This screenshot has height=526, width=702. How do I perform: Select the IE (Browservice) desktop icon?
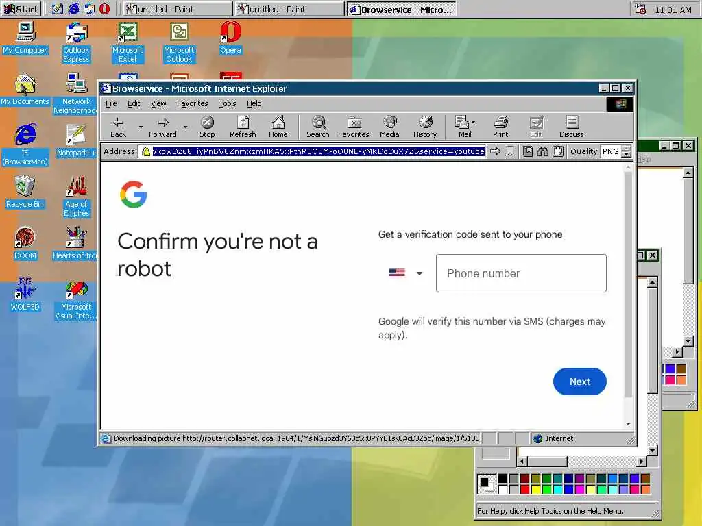[25, 145]
